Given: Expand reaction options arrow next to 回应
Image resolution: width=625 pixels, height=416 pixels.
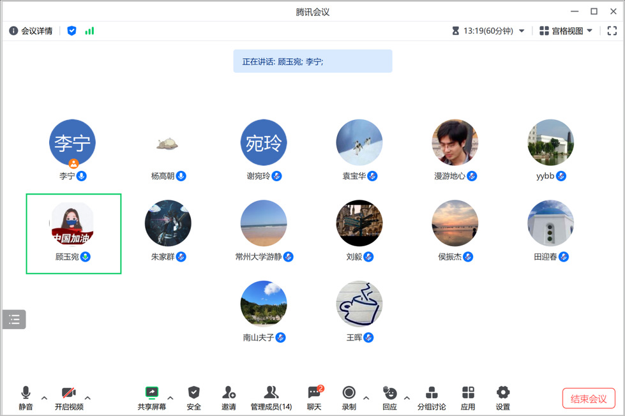Looking at the screenshot, I should (407, 397).
